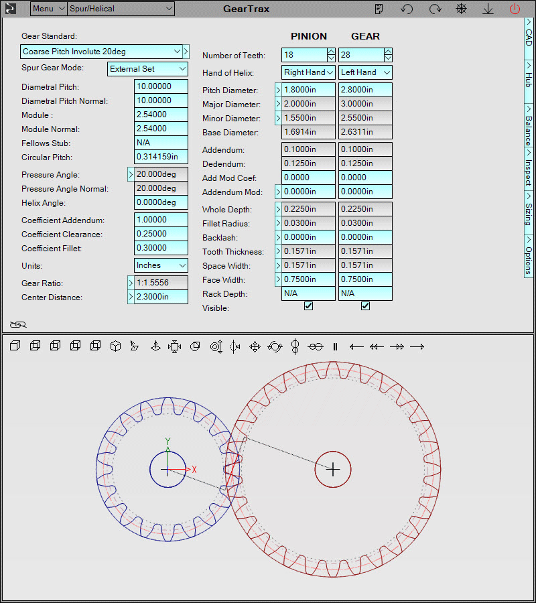The height and width of the screenshot is (603, 536).
Task: Click the expander arrow beside Face Width
Action: pyautogui.click(x=278, y=279)
